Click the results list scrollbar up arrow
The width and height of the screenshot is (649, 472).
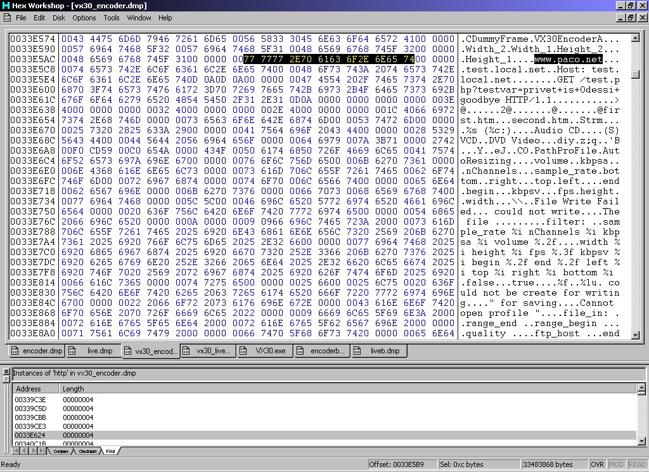(x=641, y=388)
